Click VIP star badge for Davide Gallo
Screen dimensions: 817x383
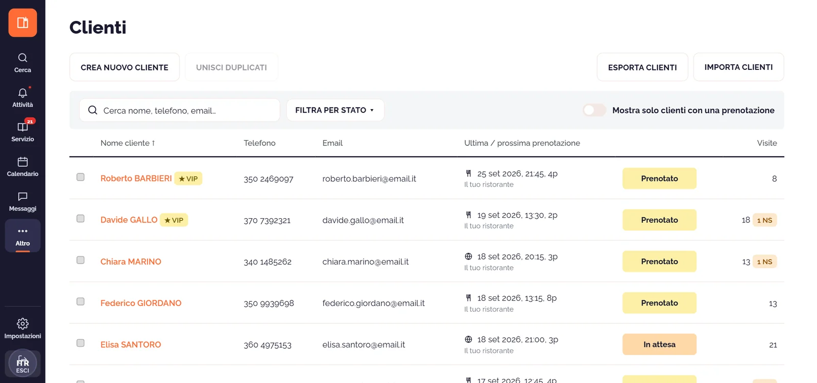click(x=174, y=220)
